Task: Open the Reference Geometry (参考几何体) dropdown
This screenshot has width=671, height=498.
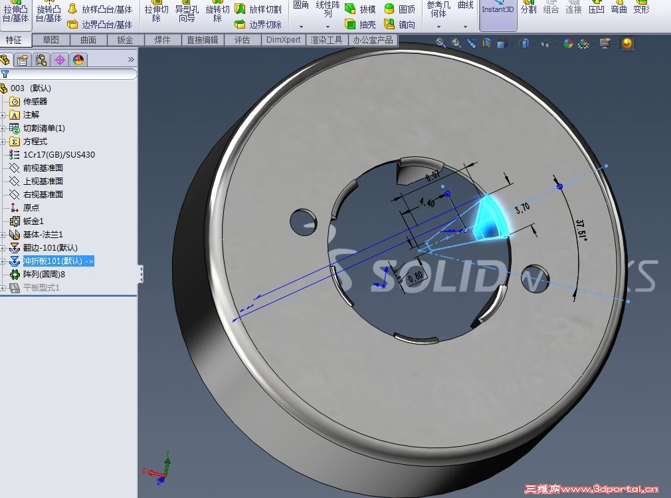Action: coord(438,27)
